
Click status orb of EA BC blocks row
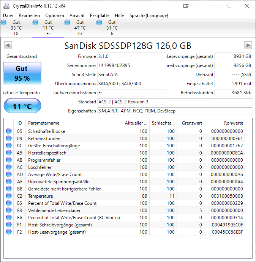tap(9, 217)
